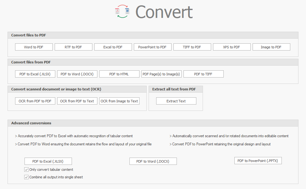Launch OCR from Image to Text
Image resolution: width=306 pixels, height=189 pixels.
pyautogui.click(x=119, y=101)
